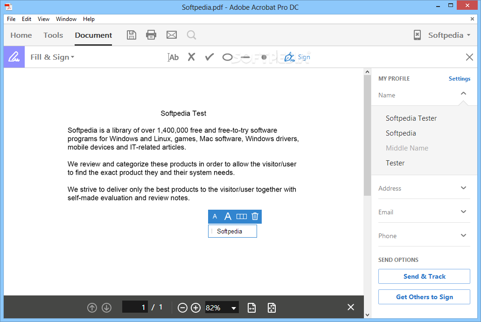481x322 pixels.
Task: Go to next page arrow
Action: click(106, 308)
